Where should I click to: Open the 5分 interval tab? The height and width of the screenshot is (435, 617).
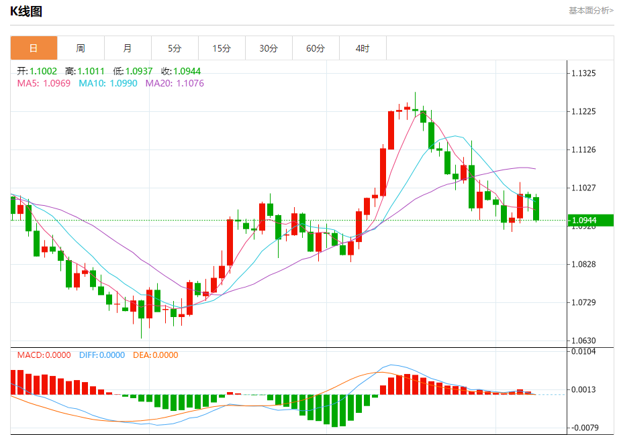(x=175, y=48)
